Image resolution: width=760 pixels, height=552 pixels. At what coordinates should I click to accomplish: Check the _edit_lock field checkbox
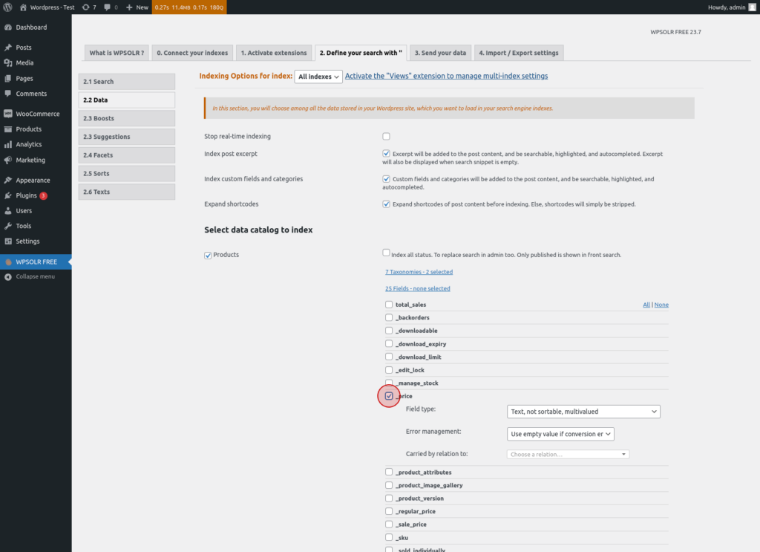coord(389,370)
